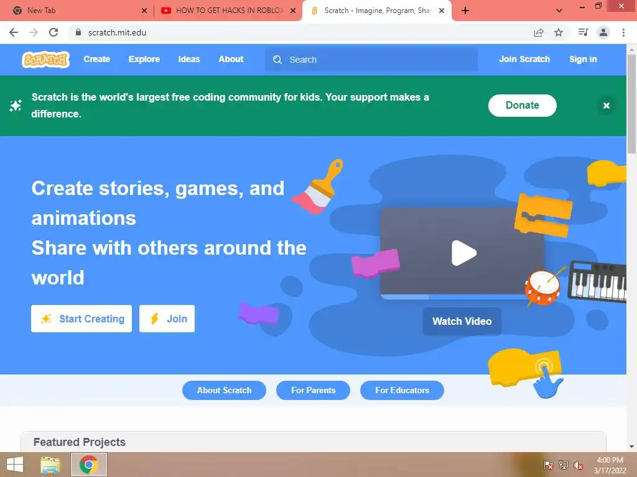
Task: Open the About page
Action: point(231,59)
